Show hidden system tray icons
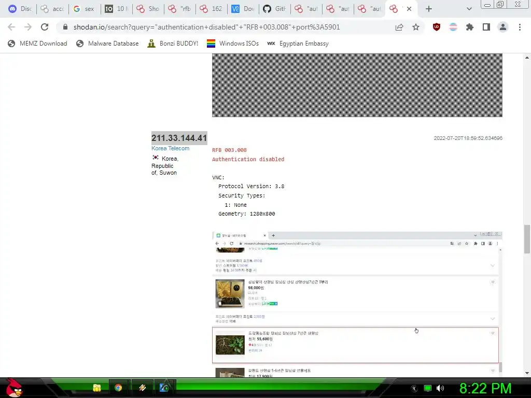Screen dimensions: 531x398 (x=414, y=389)
